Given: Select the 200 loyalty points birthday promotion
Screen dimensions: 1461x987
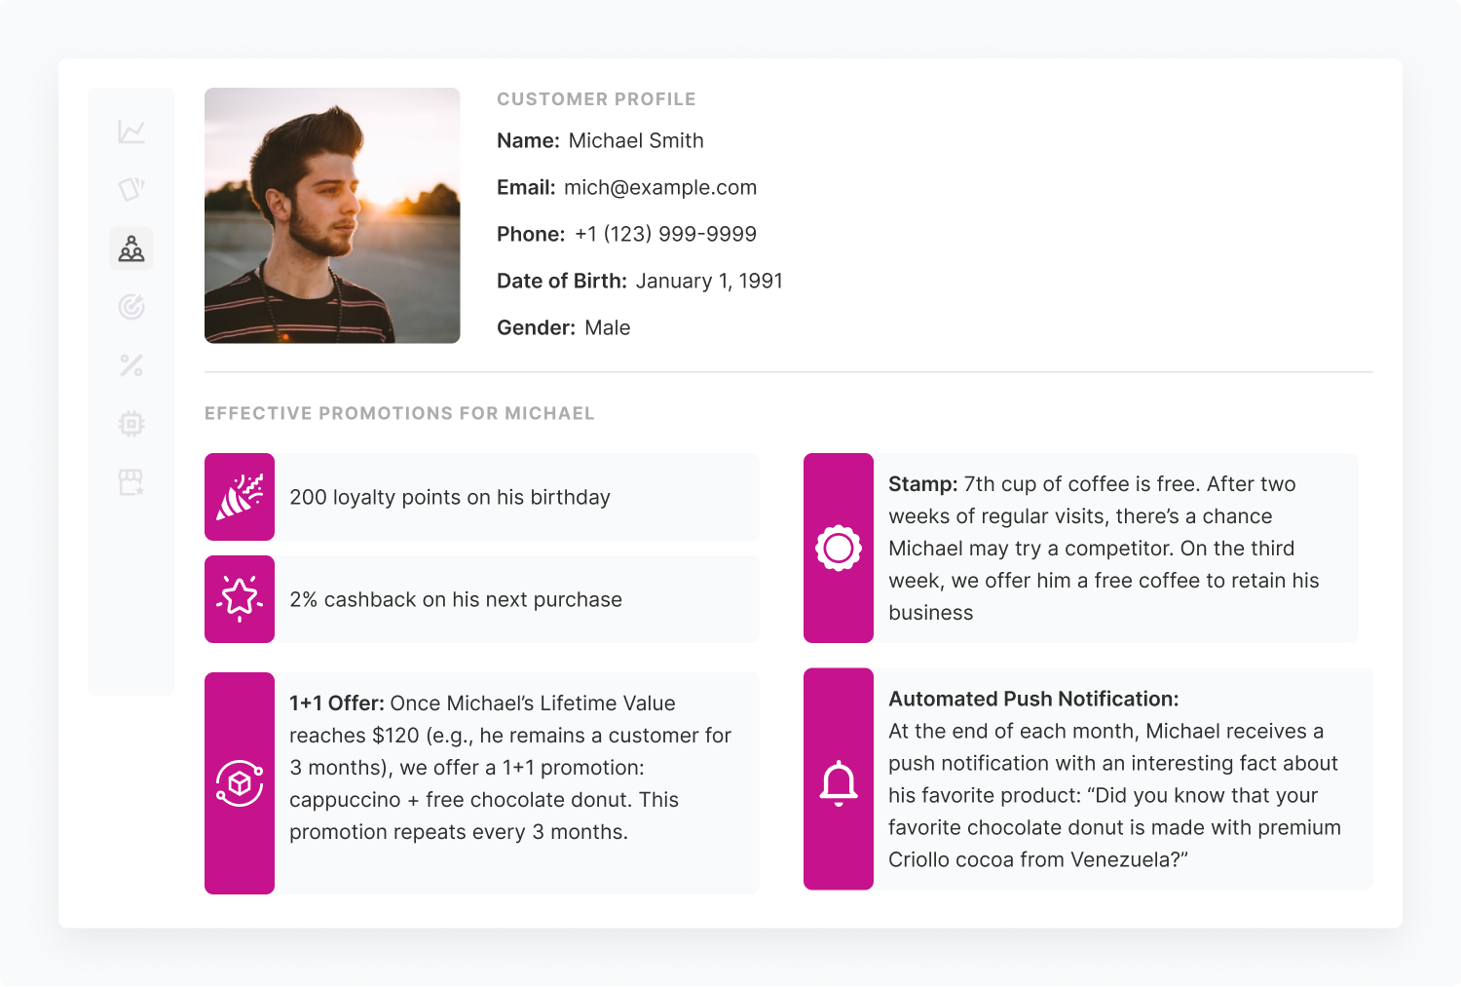Looking at the screenshot, I should [450, 497].
